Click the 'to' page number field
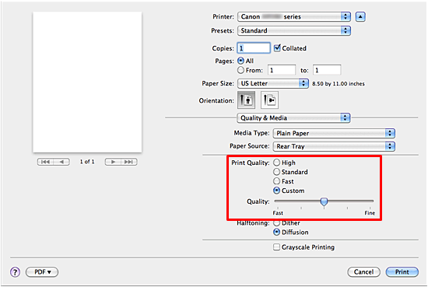Image resolution: width=428 pixels, height=287 pixels. (327, 70)
